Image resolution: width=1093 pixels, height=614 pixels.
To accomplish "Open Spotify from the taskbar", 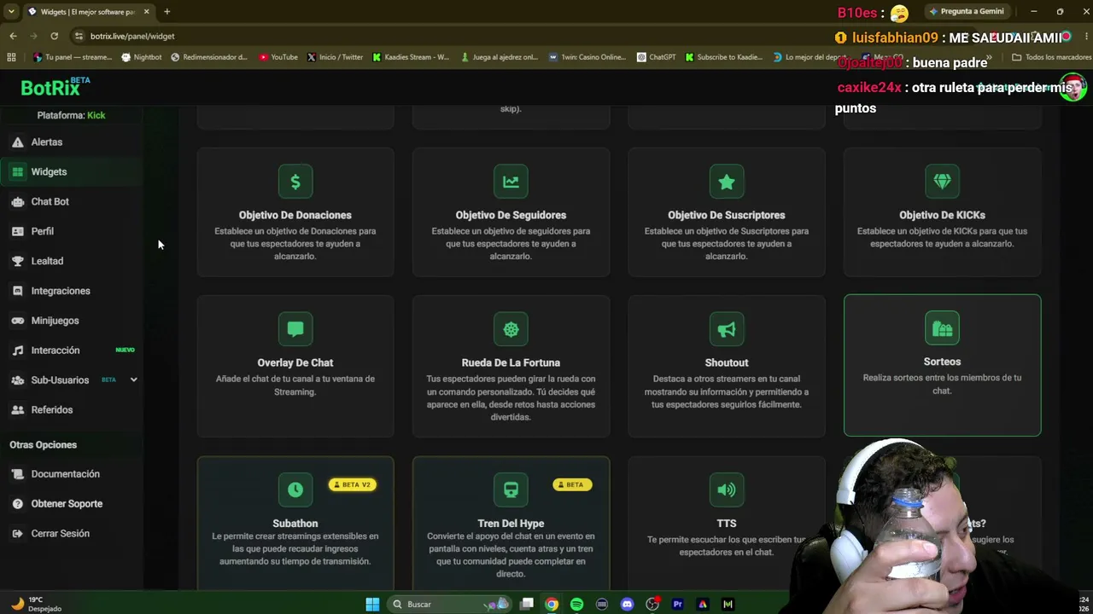I will tap(576, 604).
